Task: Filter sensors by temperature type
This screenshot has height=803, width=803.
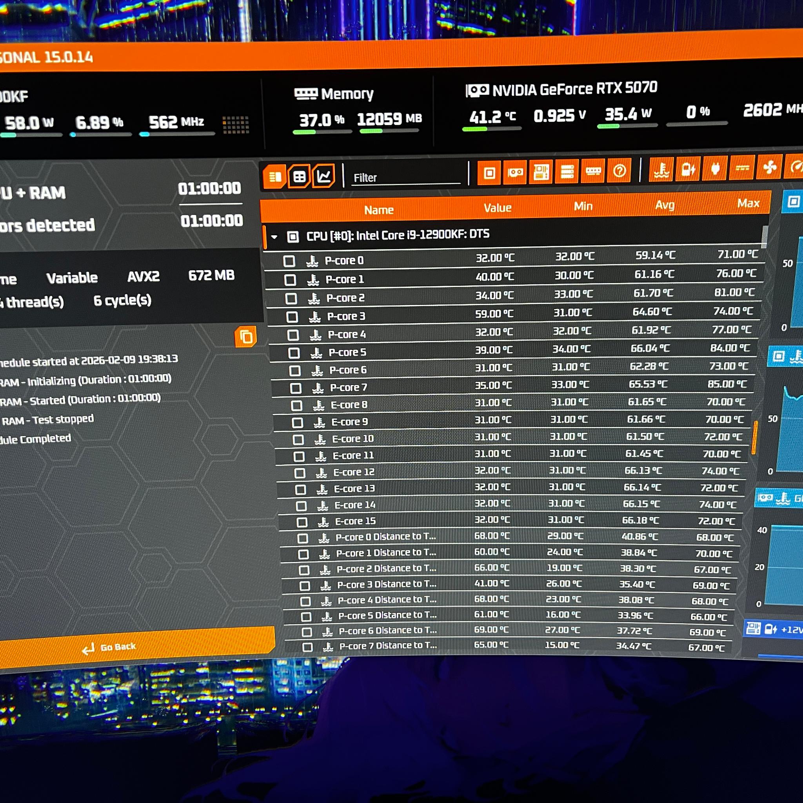Action: pyautogui.click(x=661, y=169)
